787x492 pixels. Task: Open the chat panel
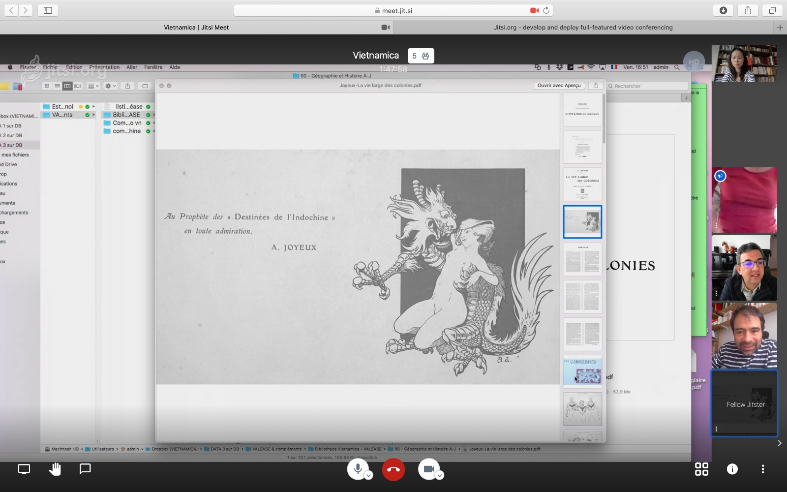(85, 469)
